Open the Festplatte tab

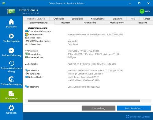pyautogui.click(x=142, y=23)
